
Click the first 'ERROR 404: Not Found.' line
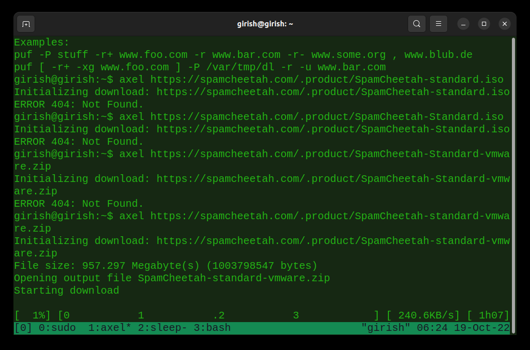point(79,104)
